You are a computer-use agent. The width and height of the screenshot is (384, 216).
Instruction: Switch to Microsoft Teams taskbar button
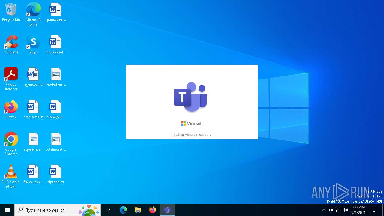point(167,210)
